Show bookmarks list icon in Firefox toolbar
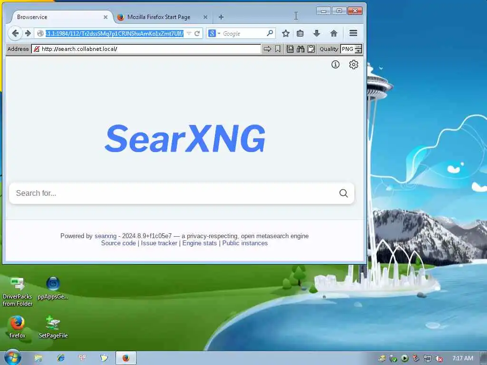The height and width of the screenshot is (365, 487). click(300, 33)
